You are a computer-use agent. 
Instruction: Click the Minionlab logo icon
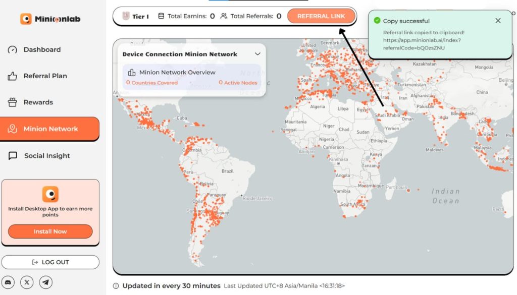26,19
